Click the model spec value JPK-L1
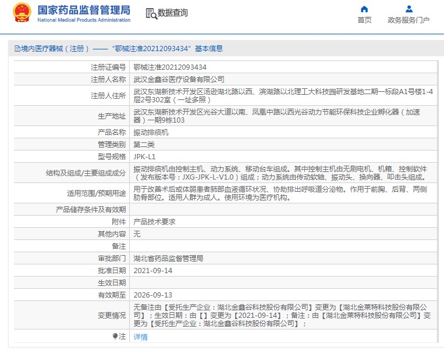 click(x=144, y=156)
